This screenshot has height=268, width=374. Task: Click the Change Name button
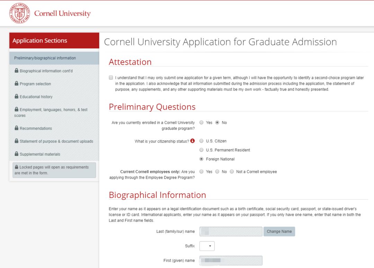pos(279,231)
